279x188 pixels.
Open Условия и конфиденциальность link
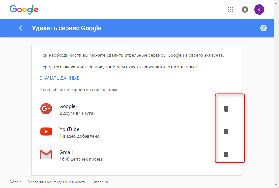coord(57,182)
